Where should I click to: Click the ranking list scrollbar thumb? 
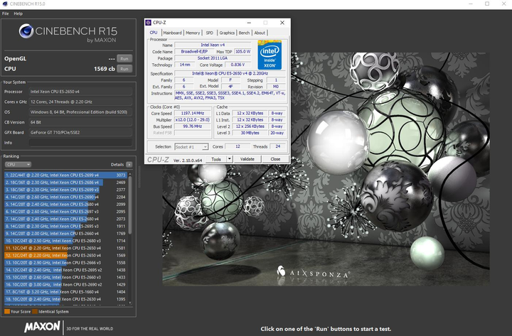(x=130, y=205)
